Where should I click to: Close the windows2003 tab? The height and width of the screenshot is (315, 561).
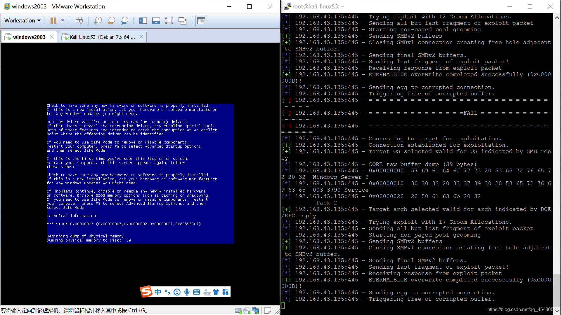pos(52,37)
